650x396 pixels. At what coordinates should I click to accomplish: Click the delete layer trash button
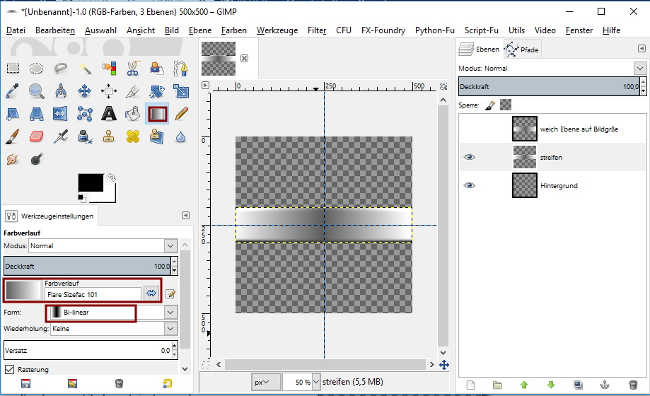(633, 385)
